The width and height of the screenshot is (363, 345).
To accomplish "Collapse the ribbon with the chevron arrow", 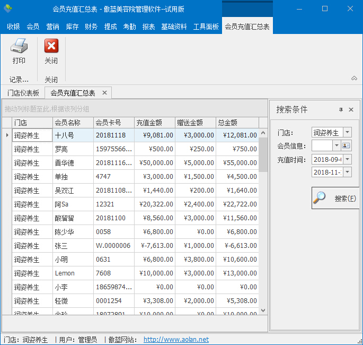I will point(354,79).
